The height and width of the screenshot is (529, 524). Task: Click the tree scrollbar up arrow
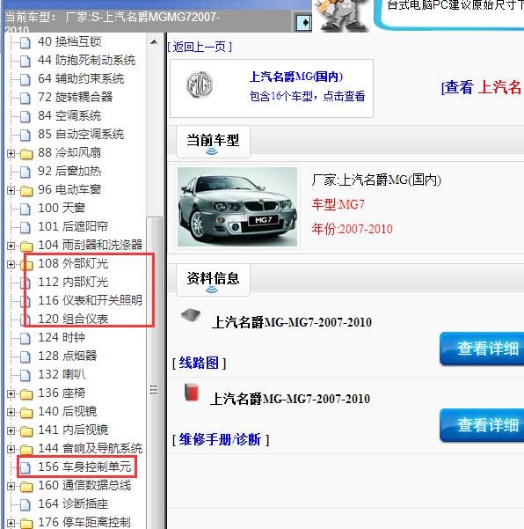tap(155, 42)
